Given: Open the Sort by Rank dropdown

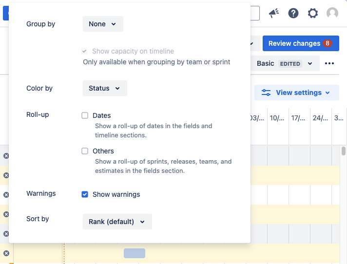Looking at the screenshot, I should point(117,222).
